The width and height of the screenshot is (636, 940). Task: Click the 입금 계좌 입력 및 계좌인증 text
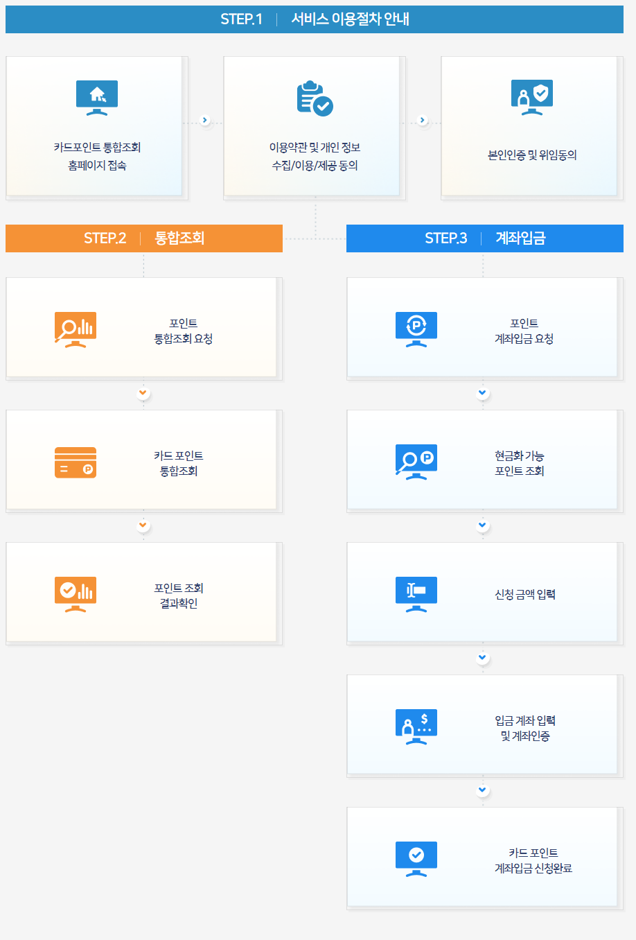point(525,728)
